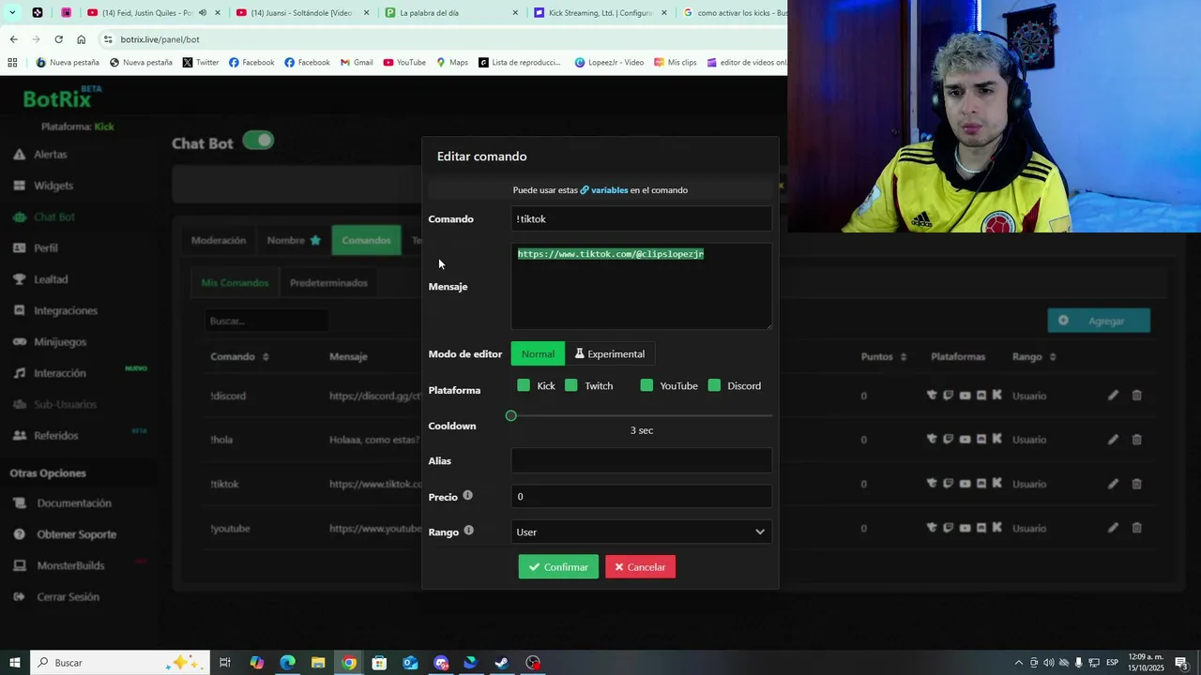Switch to La palabra del día browser tab
The height and width of the screenshot is (675, 1201).
450,13
